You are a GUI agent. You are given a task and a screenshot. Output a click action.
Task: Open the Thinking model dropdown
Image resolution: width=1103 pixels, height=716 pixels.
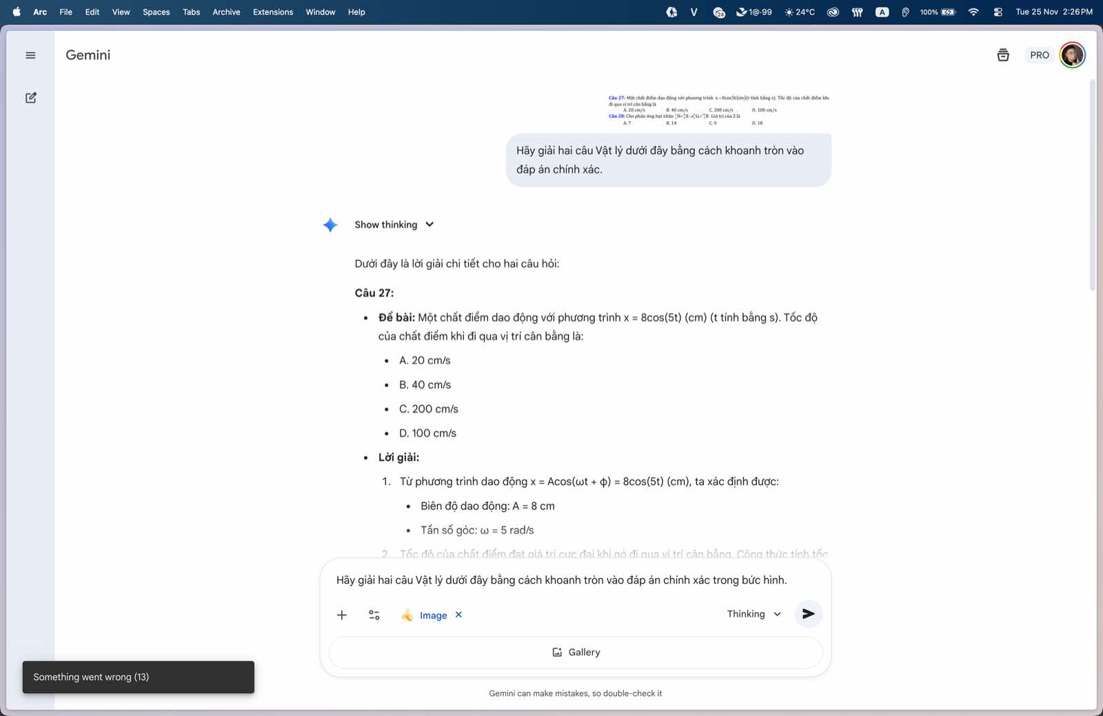coord(753,614)
